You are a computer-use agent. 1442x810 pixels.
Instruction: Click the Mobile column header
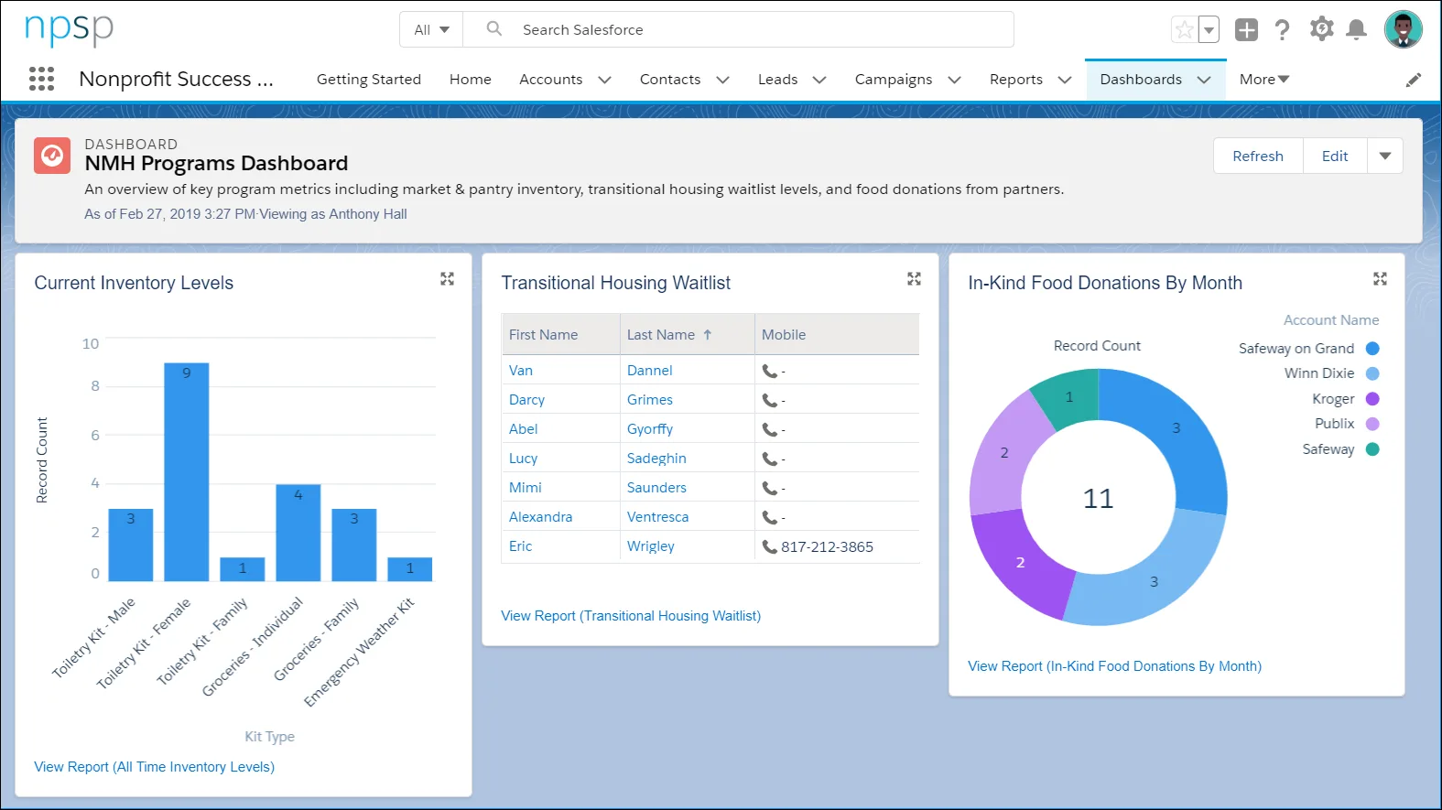pos(837,335)
